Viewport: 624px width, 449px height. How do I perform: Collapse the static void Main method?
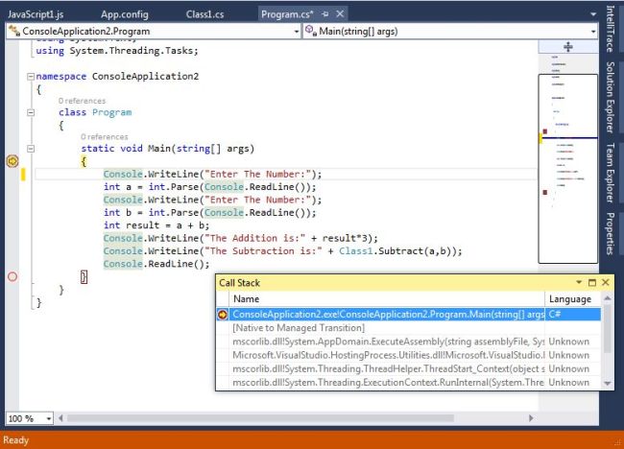pos(31,149)
